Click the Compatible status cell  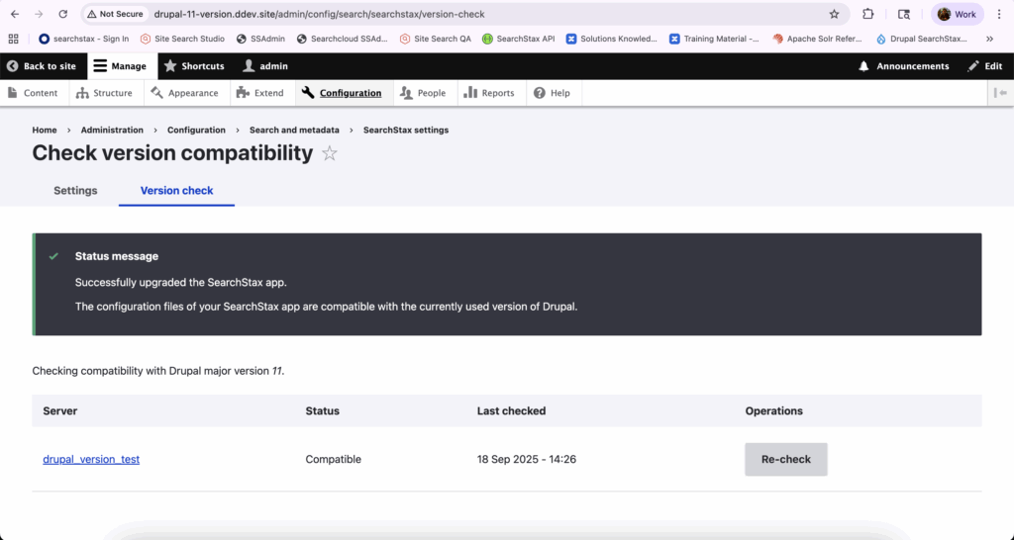click(x=333, y=459)
